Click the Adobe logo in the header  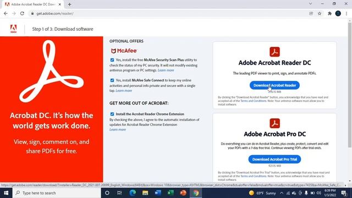[13, 29]
